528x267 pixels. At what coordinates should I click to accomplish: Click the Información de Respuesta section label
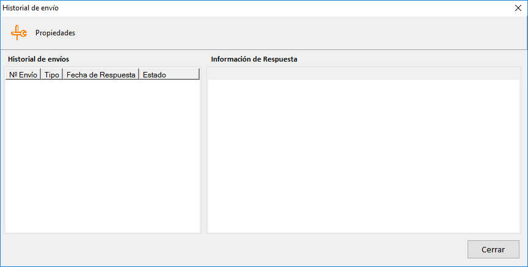tap(254, 60)
